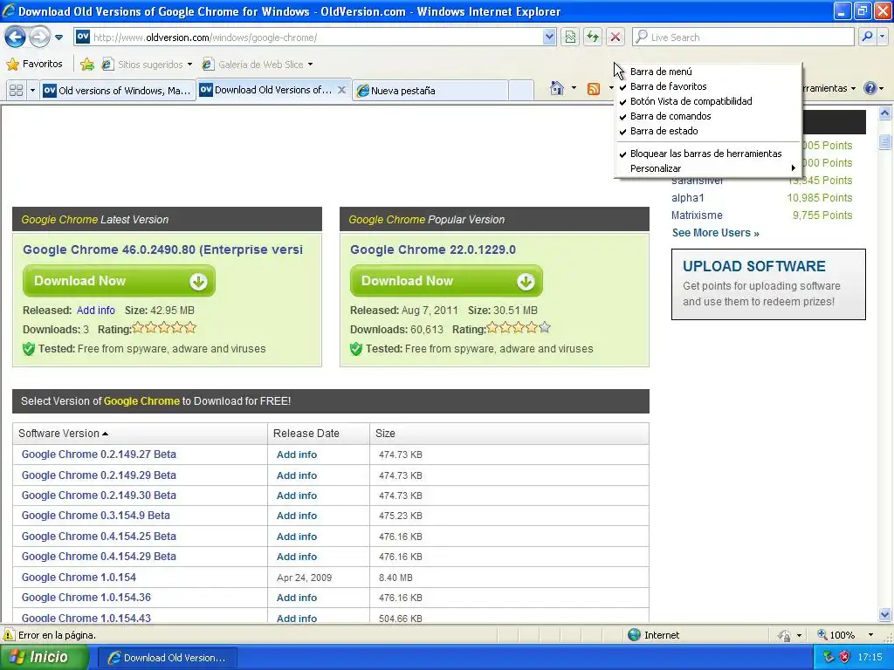Viewport: 894px width, 670px height.
Task: Open the address bar dropdown arrow
Action: click(549, 38)
